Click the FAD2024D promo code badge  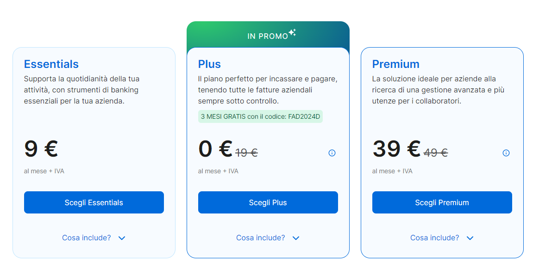click(260, 116)
